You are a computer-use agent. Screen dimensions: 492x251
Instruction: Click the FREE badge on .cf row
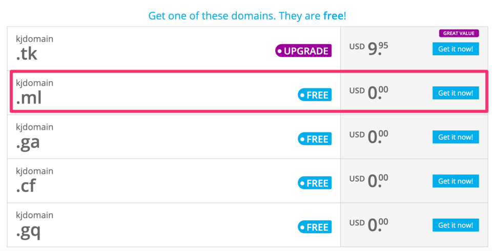[x=315, y=182]
